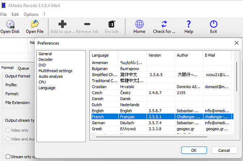This screenshot has width=243, height=161.
Task: Click the horizontal scrollbar of language list
Action: click(x=151, y=137)
